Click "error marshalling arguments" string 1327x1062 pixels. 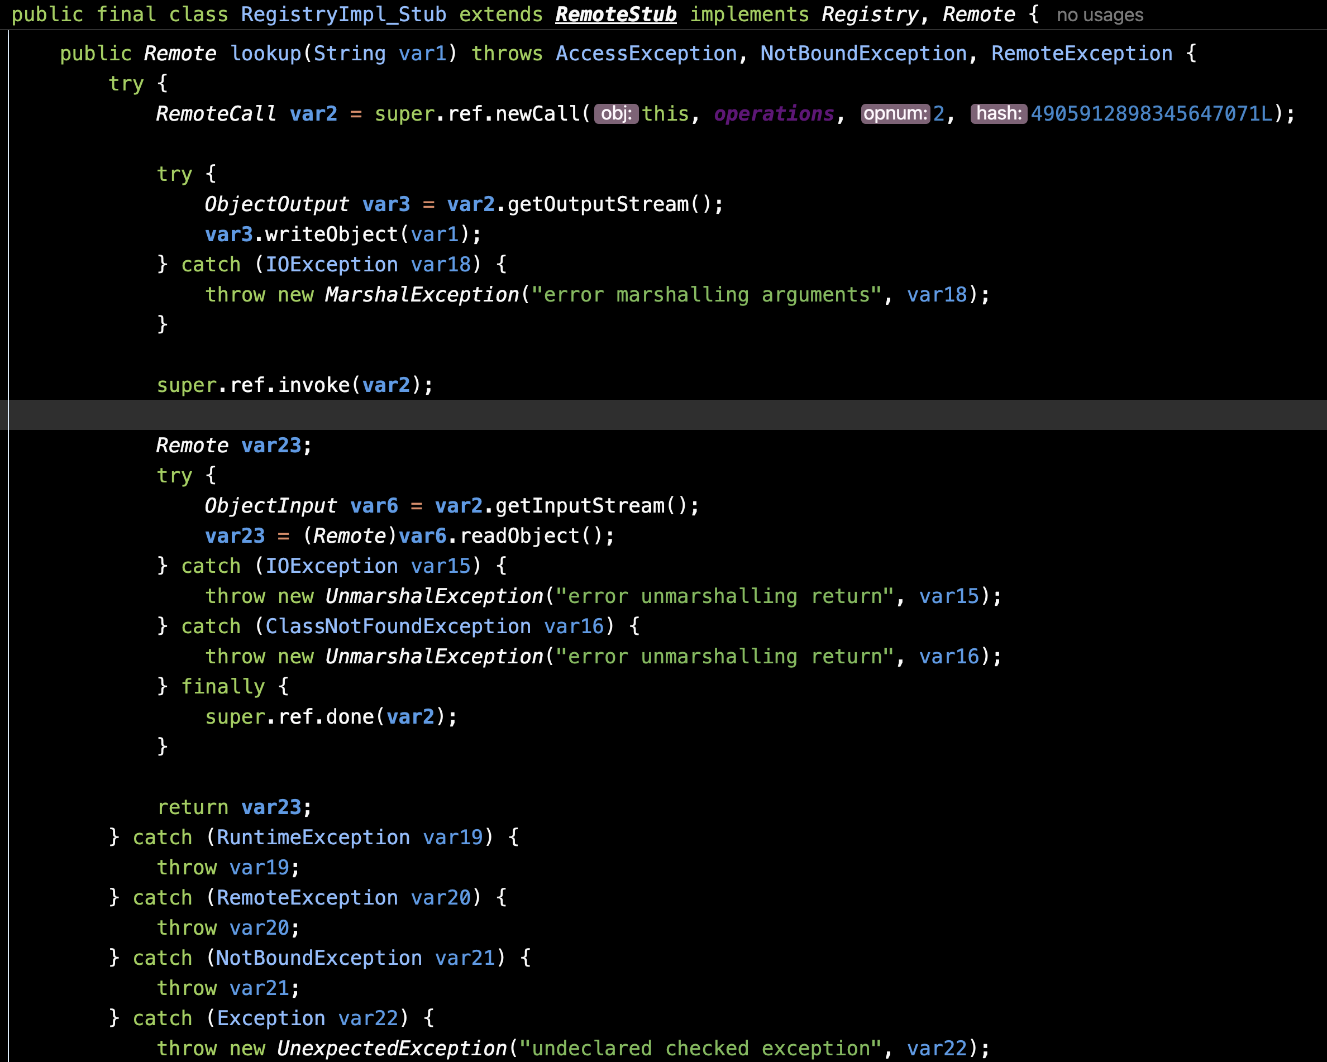[x=707, y=295]
